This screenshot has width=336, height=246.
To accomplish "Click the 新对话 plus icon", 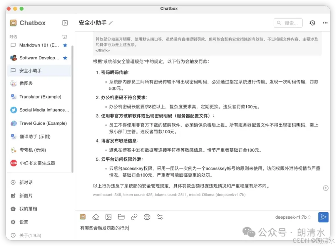I will [x=13, y=182].
